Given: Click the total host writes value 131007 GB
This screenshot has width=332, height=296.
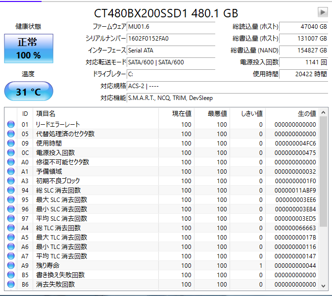Looking at the screenshot, I should 303,39.
